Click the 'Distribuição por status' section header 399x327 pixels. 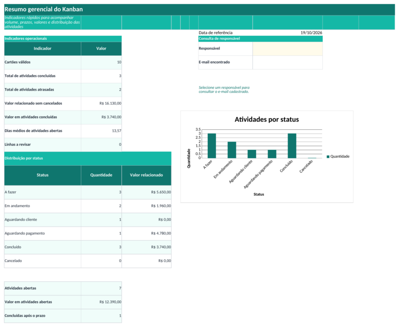[88, 158]
